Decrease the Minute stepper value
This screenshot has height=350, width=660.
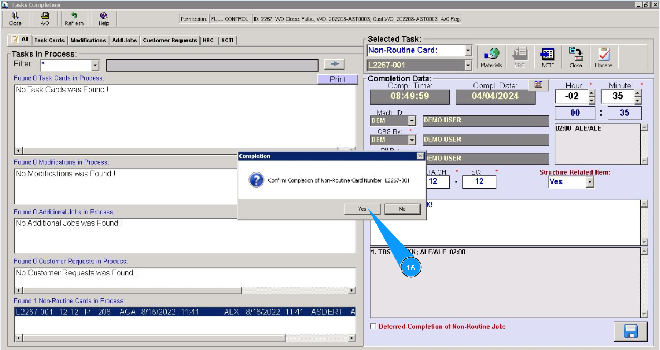point(638,100)
